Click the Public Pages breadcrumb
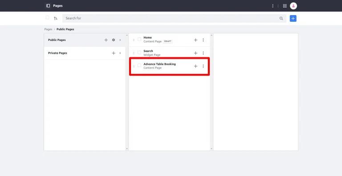 (65, 29)
